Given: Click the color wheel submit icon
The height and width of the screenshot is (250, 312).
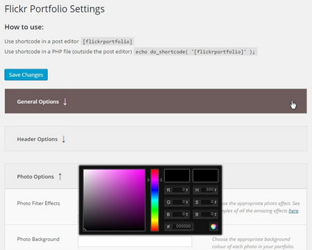Looking at the screenshot, I should pos(214,226).
